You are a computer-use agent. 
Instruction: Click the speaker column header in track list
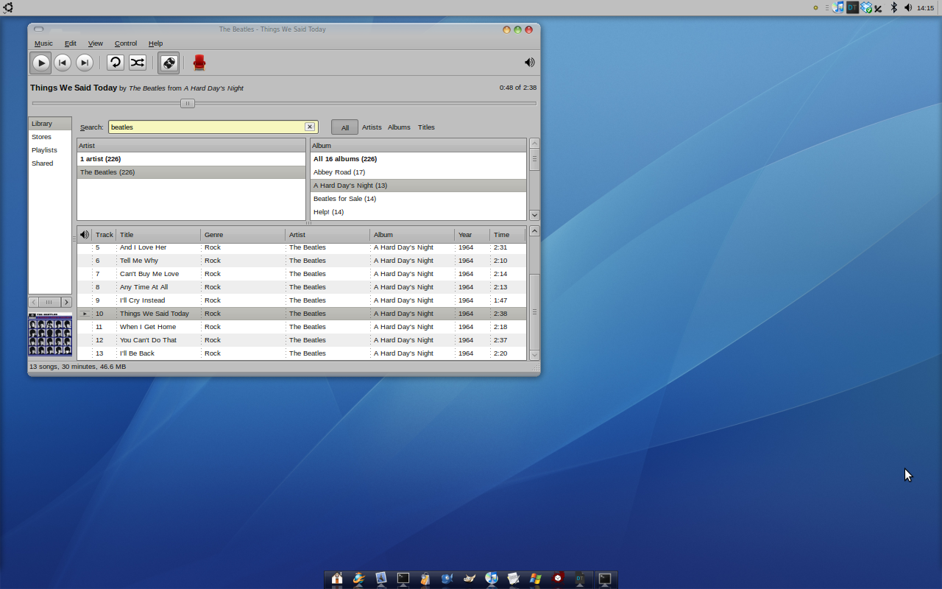[x=85, y=235]
